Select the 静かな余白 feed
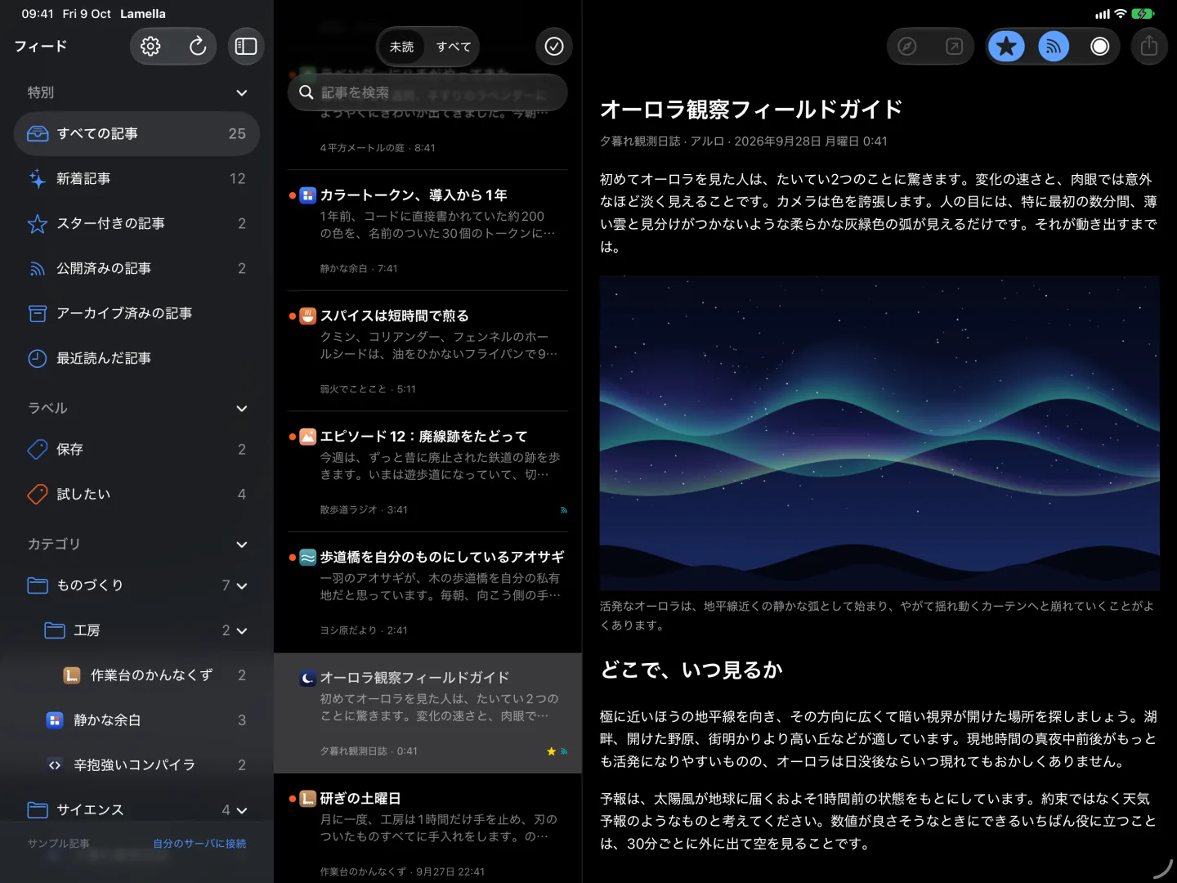The image size is (1177, 883). tap(136, 720)
